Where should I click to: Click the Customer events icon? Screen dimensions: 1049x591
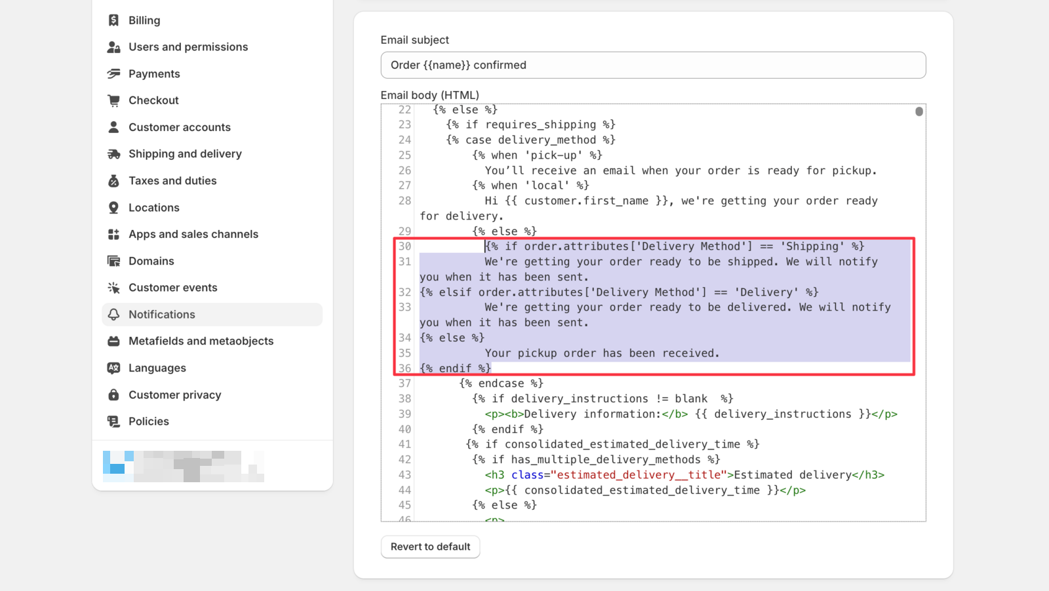[x=113, y=288]
